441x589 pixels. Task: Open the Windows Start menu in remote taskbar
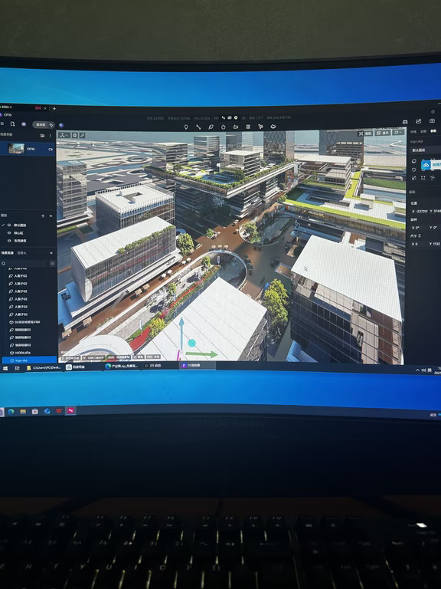pos(5,368)
